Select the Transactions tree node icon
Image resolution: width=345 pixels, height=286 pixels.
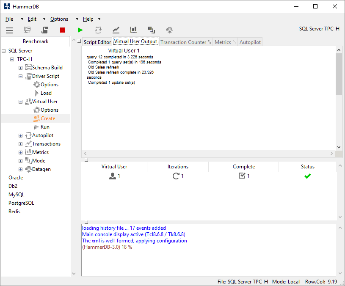[28, 144]
